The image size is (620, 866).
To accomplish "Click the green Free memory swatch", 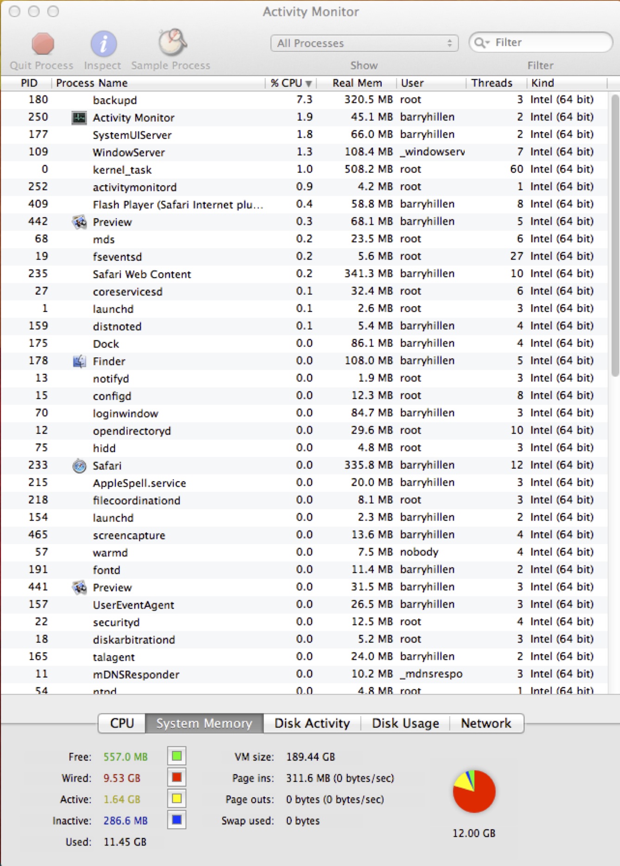I will tap(177, 756).
